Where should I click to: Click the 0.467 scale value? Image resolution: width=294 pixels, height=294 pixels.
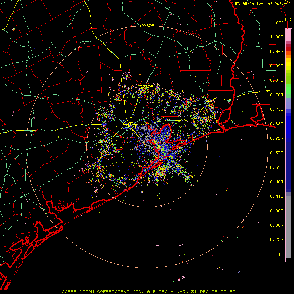pyautogui.click(x=277, y=182)
